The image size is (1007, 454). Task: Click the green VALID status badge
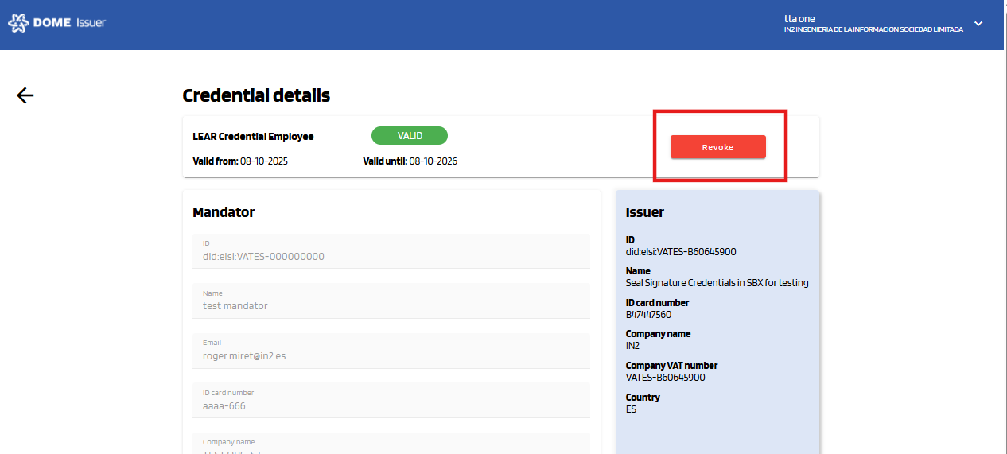tap(409, 136)
